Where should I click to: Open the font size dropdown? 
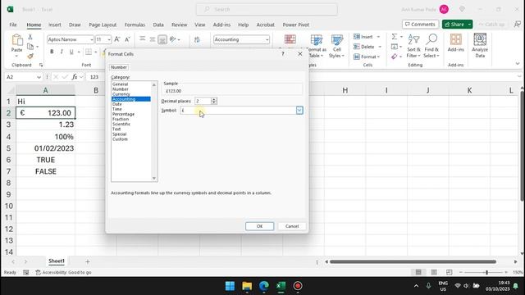[109, 39]
